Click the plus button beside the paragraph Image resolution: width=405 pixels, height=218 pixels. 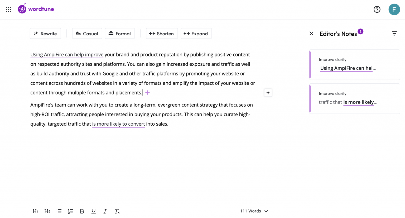[x=268, y=93]
